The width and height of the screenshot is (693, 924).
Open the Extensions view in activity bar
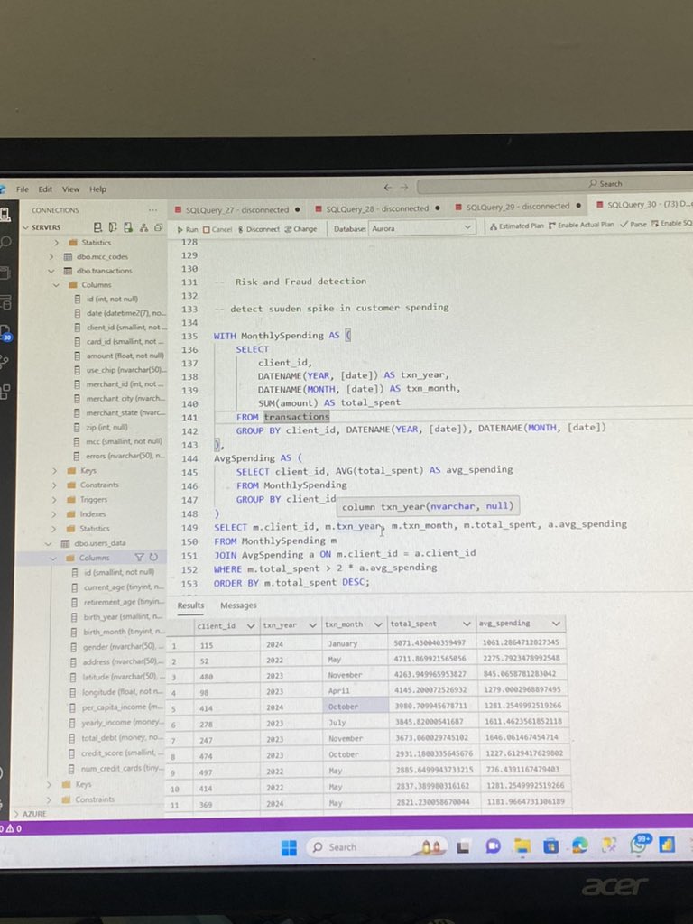5,392
